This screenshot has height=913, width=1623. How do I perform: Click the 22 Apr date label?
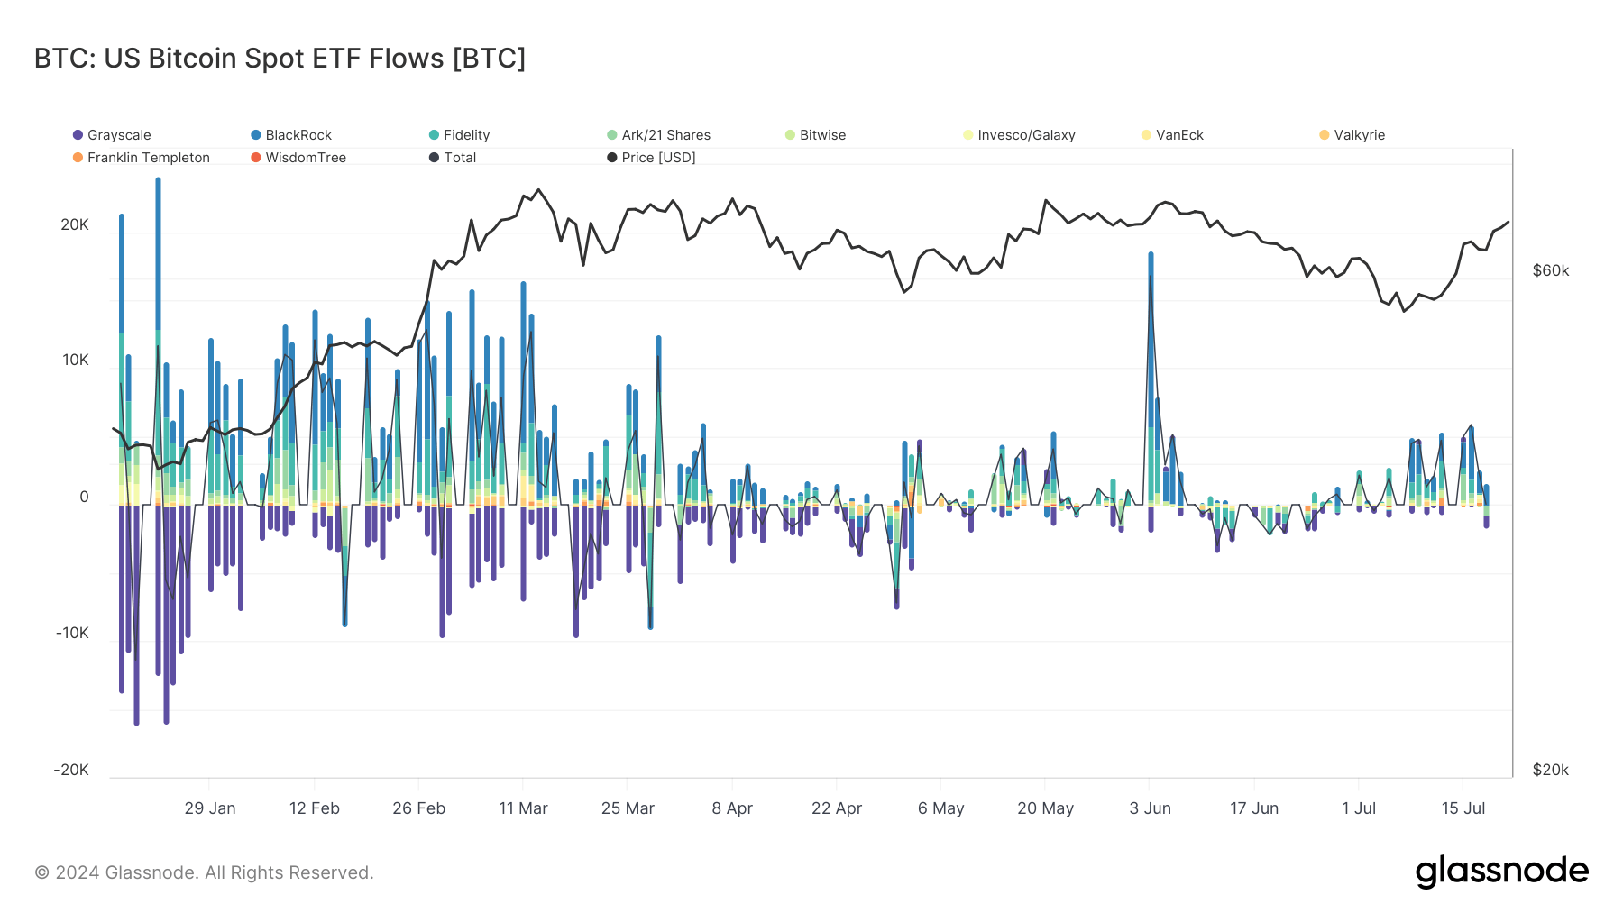(837, 808)
